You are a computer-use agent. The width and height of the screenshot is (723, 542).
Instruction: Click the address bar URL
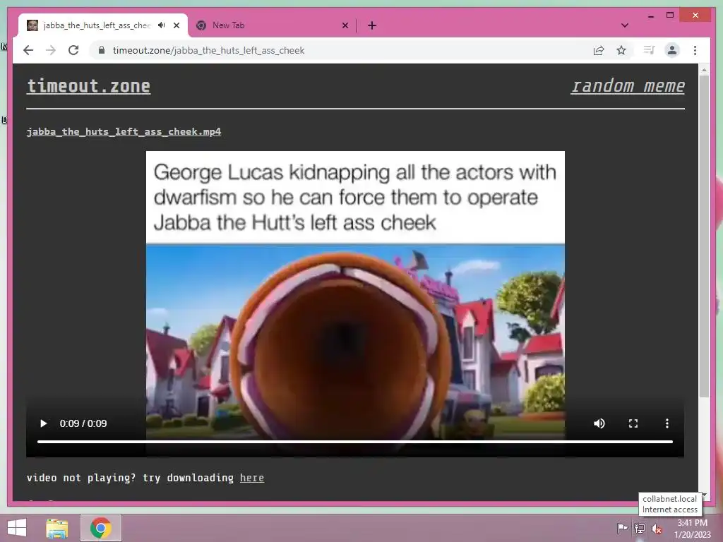coord(208,50)
